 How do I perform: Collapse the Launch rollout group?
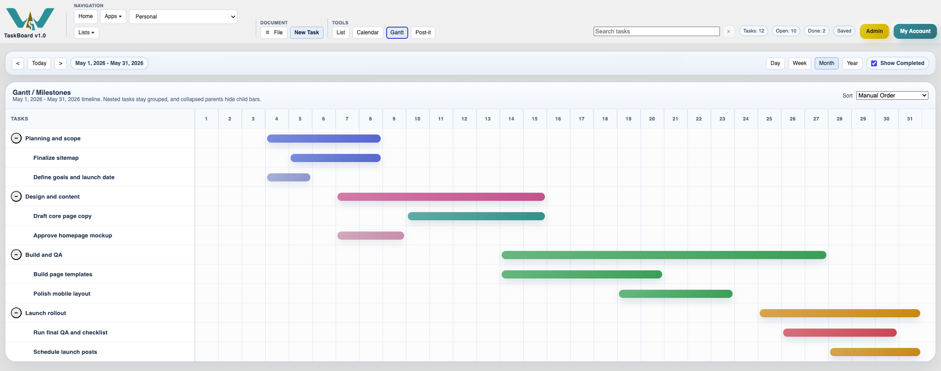coord(16,313)
